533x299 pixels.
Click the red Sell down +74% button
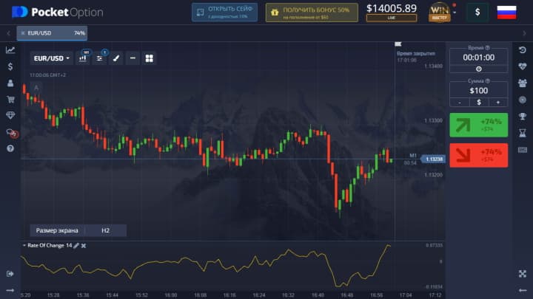pyautogui.click(x=479, y=155)
